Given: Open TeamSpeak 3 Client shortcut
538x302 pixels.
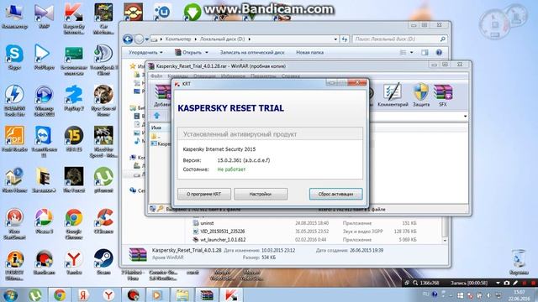Looking at the screenshot, I should click(103, 60).
